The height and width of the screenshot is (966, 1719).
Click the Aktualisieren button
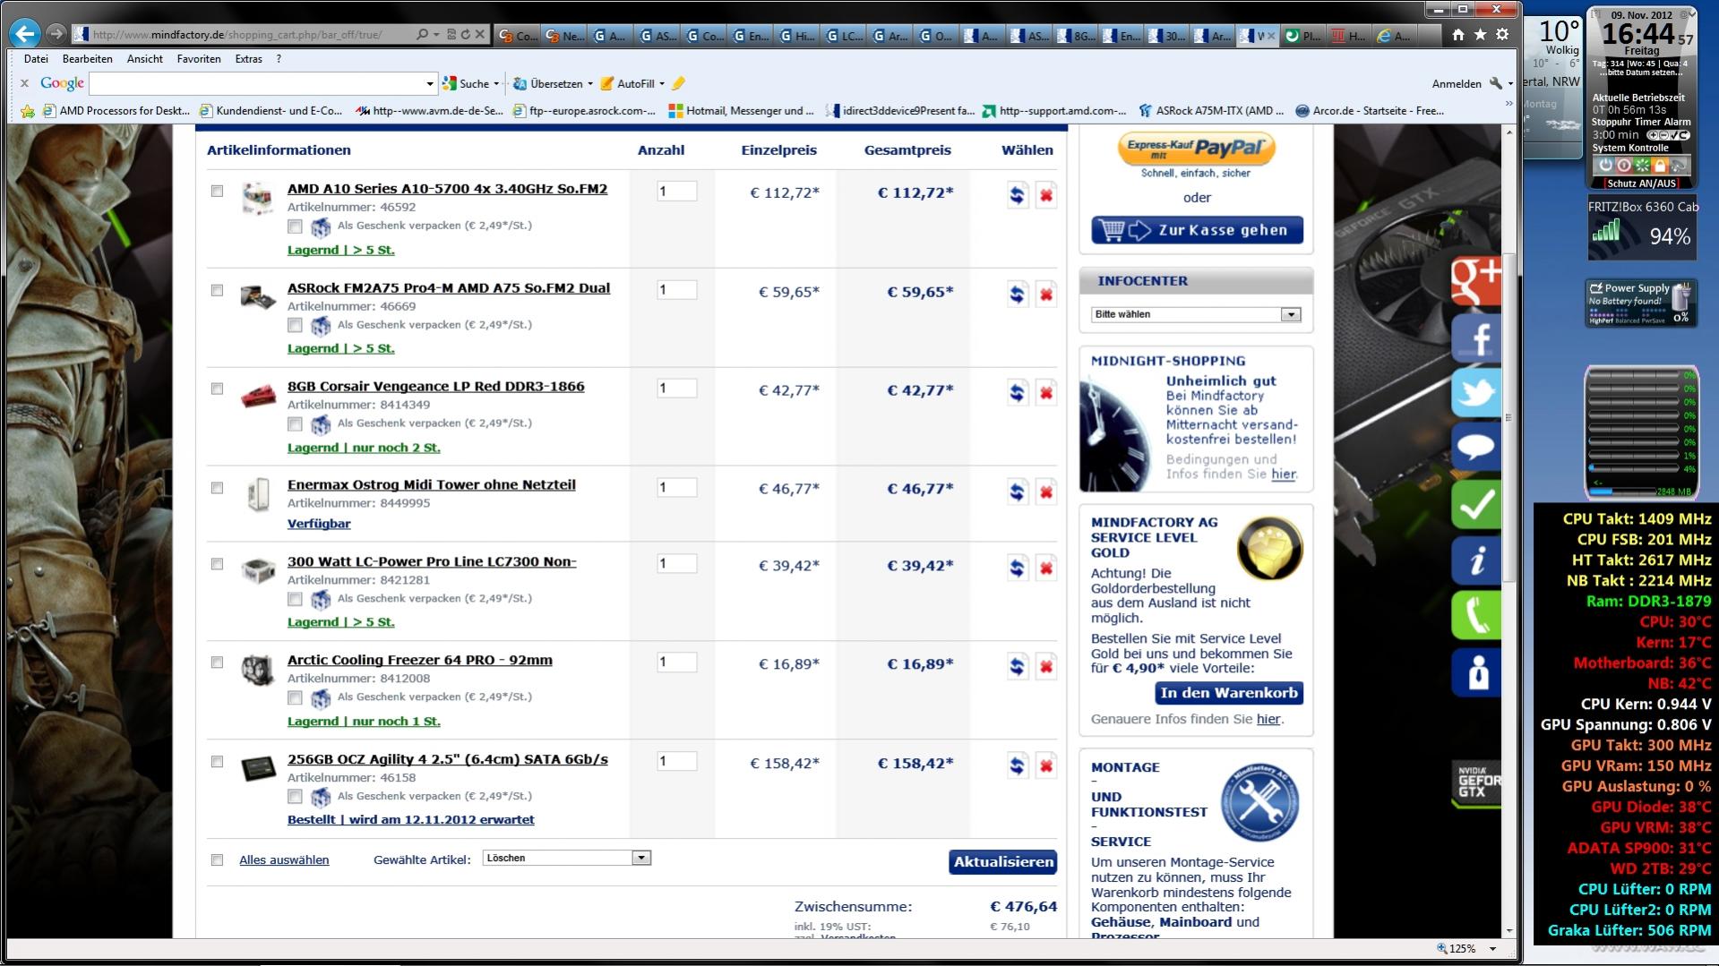[x=1002, y=861]
